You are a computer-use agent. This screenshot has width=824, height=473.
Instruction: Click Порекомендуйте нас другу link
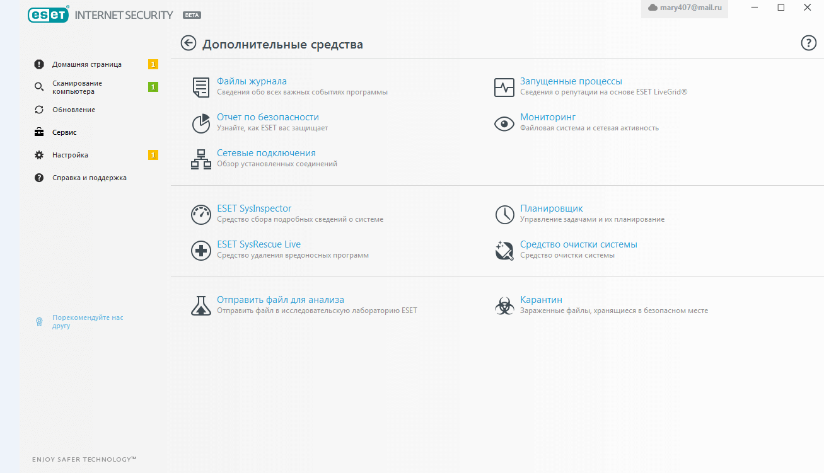88,322
